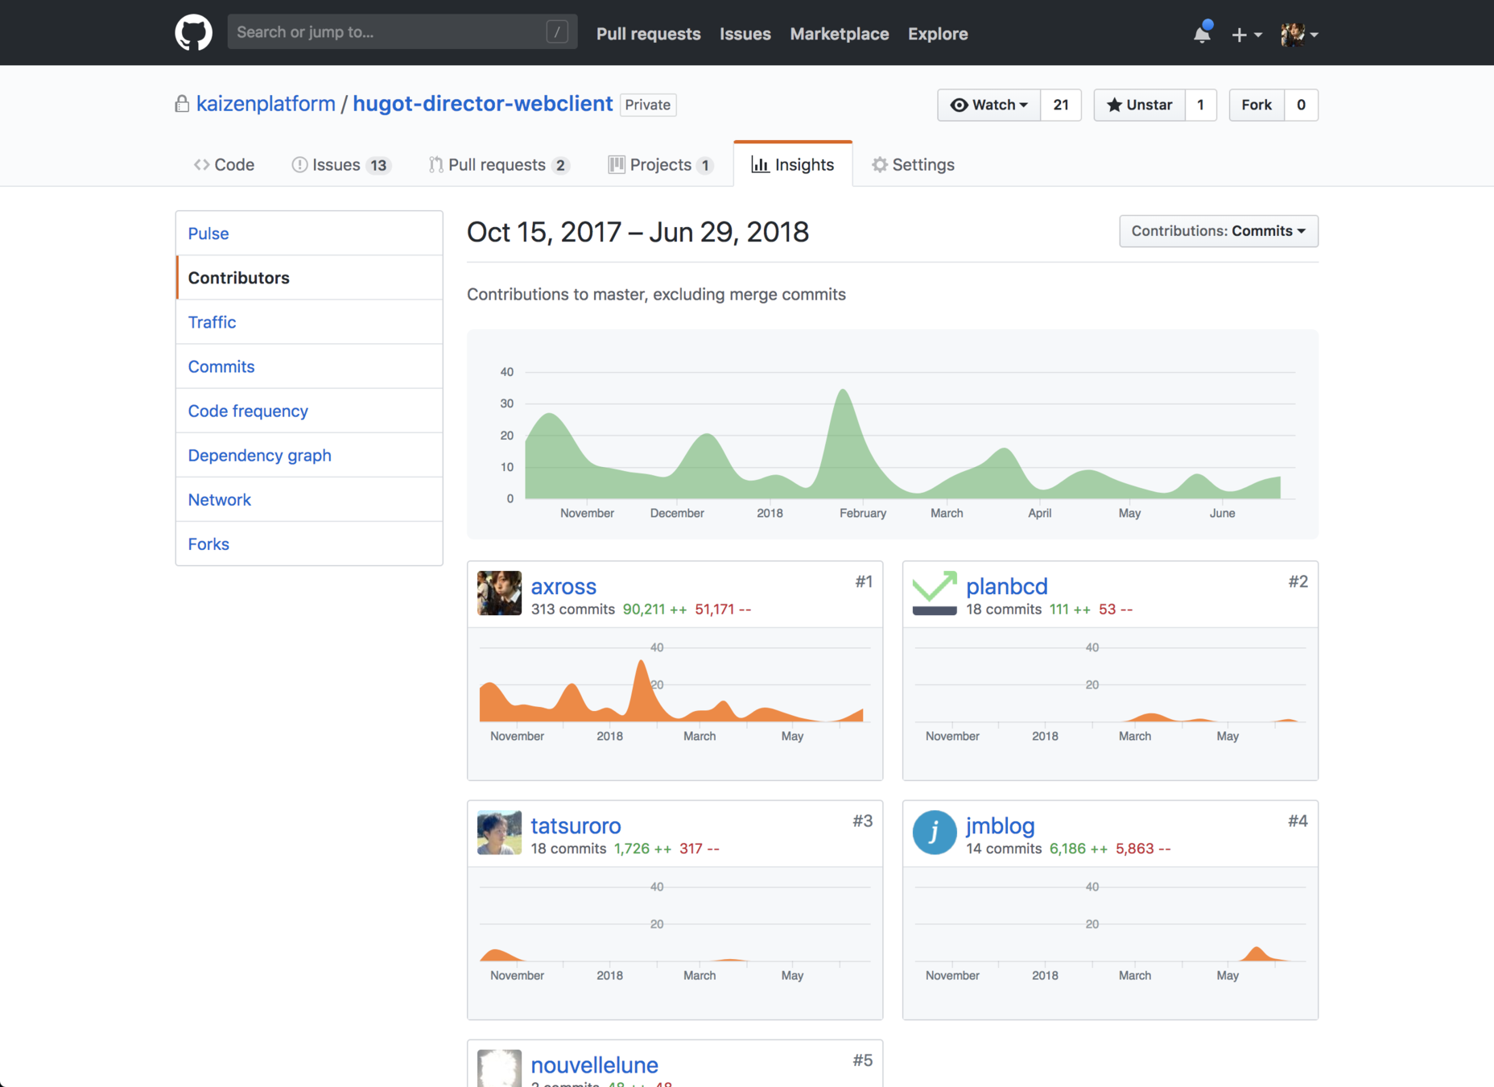Open notifications bell
Screen dimensions: 1494x1087
[x=1202, y=33]
